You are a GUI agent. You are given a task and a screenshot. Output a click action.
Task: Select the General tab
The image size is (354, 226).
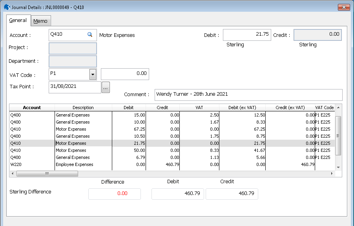pos(18,20)
